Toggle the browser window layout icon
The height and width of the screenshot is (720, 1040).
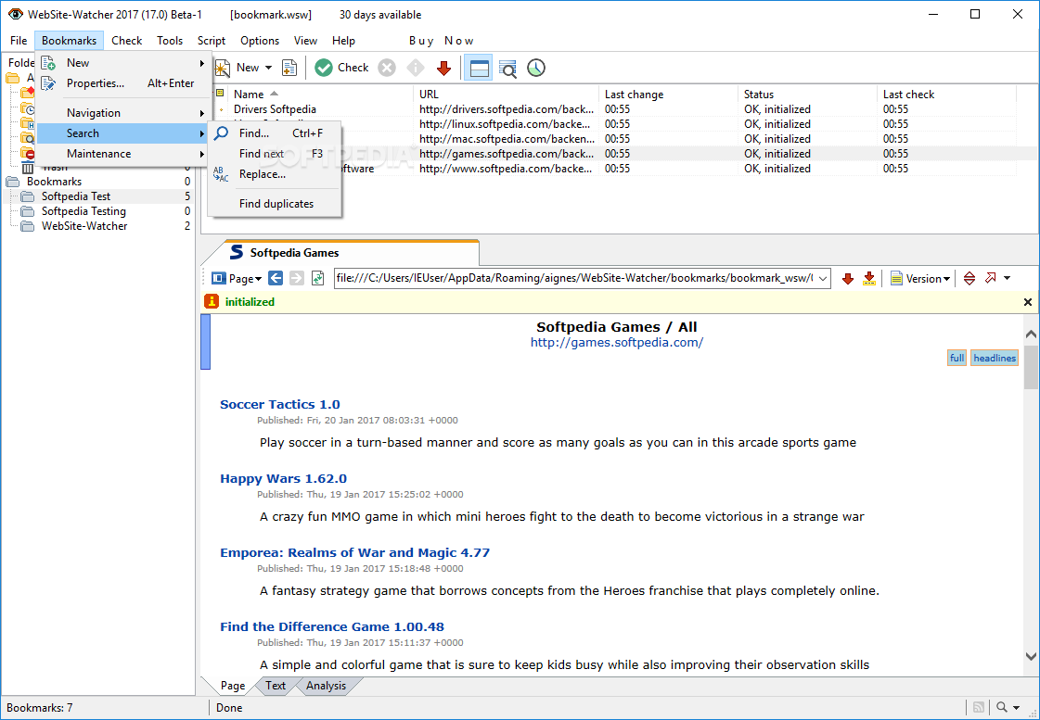tap(478, 68)
